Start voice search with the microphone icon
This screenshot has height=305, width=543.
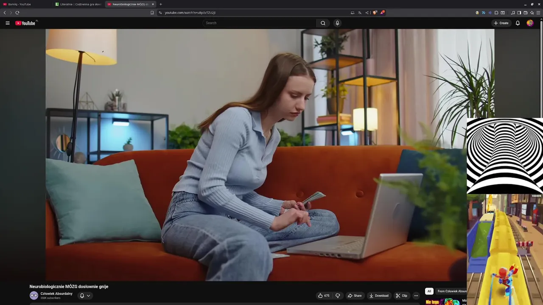(x=337, y=23)
